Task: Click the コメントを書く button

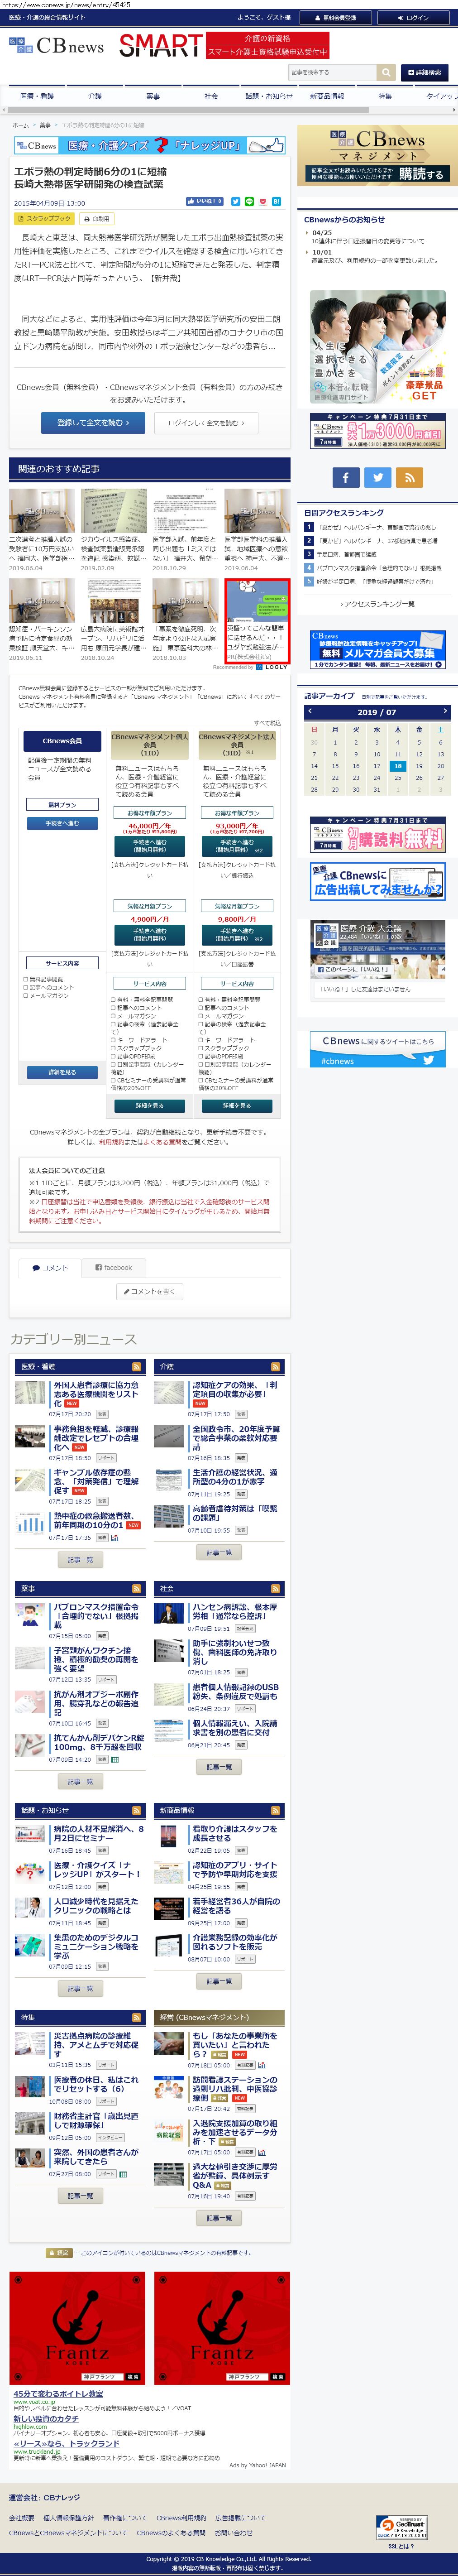Action: click(150, 1292)
